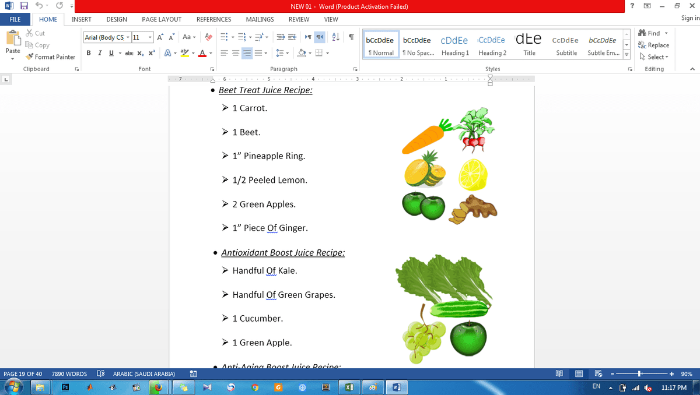Align text to the left
The height and width of the screenshot is (395, 700).
pos(224,53)
